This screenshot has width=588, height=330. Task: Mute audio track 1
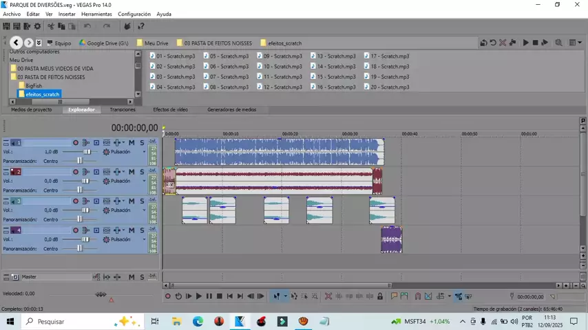tap(132, 143)
